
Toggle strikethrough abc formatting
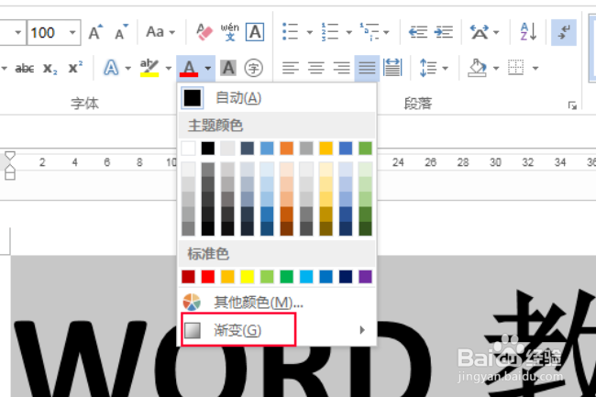coord(25,69)
